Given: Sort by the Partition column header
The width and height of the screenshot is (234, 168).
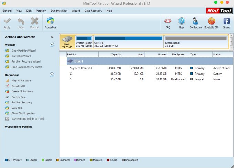Looking at the screenshot, I should (x=83, y=54).
